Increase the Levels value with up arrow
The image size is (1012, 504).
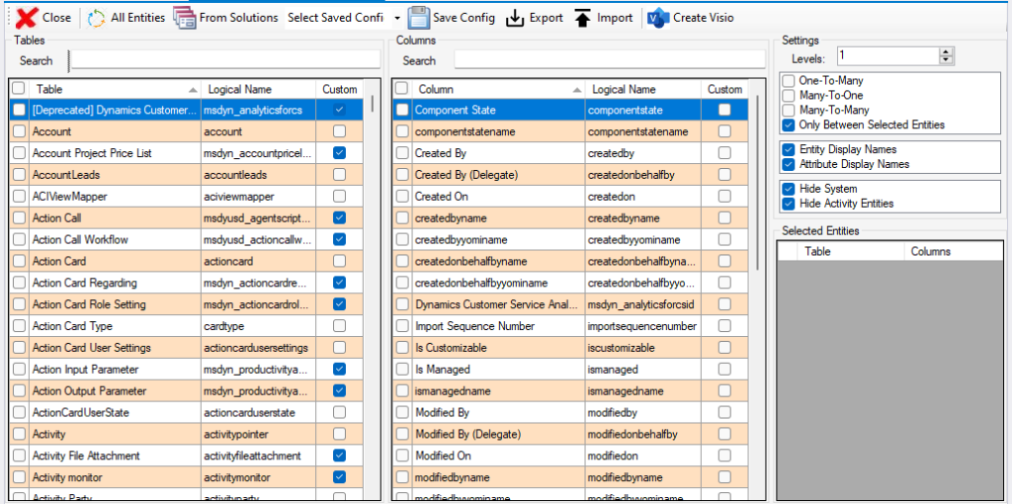pyautogui.click(x=946, y=52)
